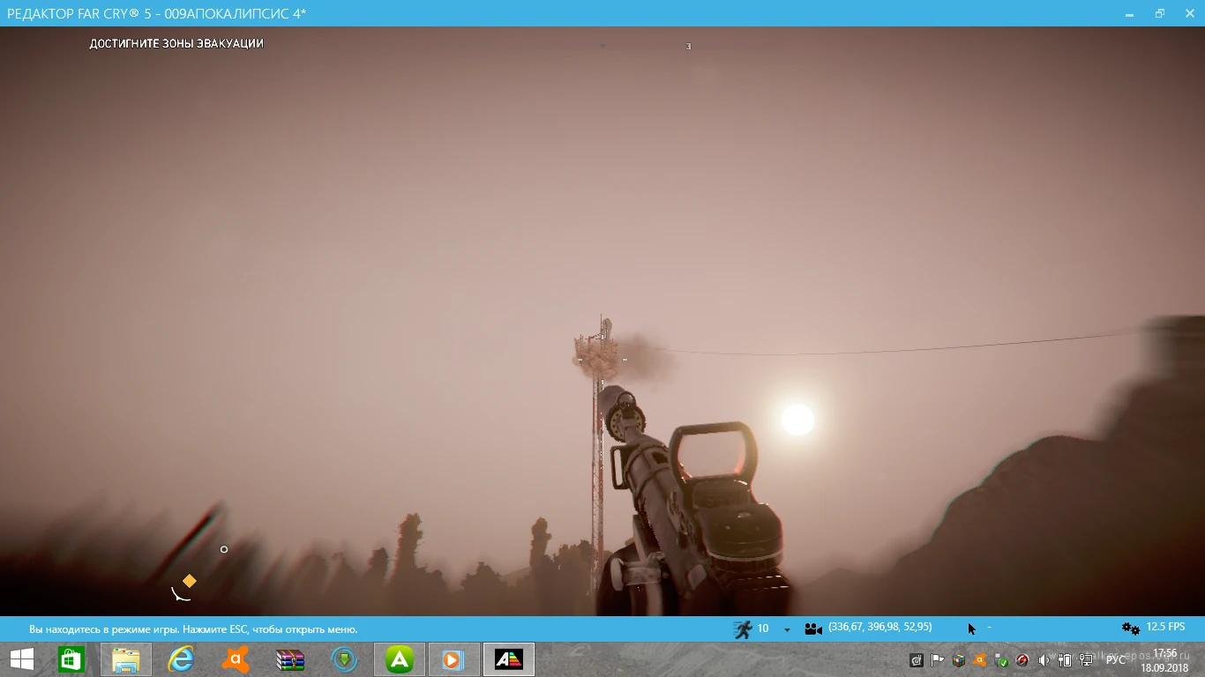Click the cursor indicator icon in status bar
Image resolution: width=1205 pixels, height=677 pixels.
(x=970, y=628)
